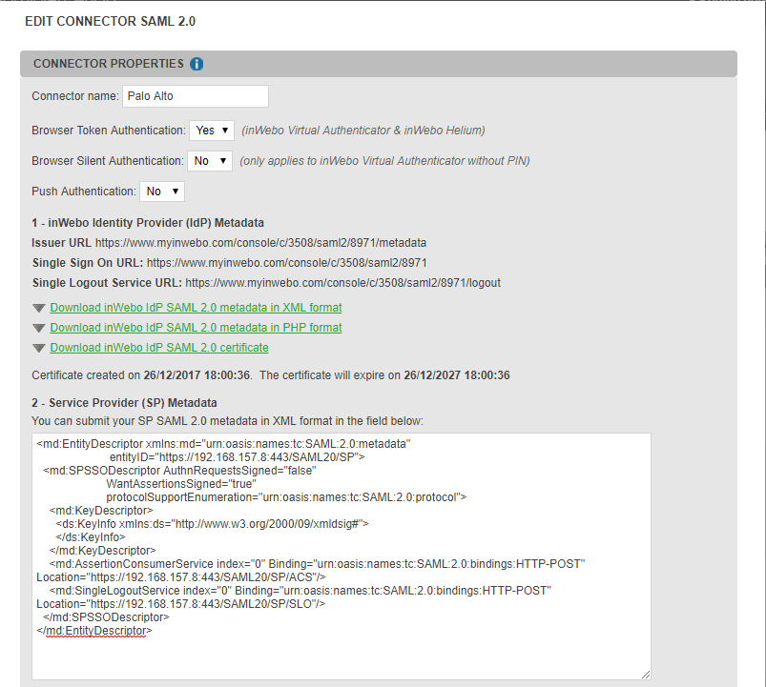Click the certificate expiry date 26/12/2027
The height and width of the screenshot is (687, 766).
pyautogui.click(x=457, y=375)
